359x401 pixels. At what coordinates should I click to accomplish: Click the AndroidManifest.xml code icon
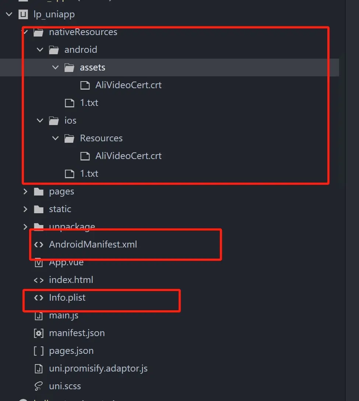(39, 245)
